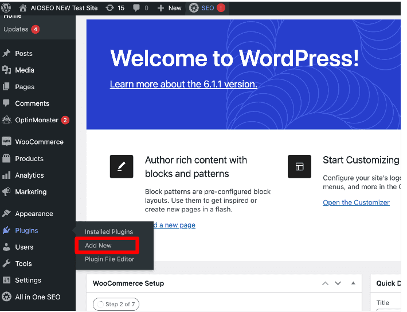Image resolution: width=407 pixels, height=312 pixels.
Task: Click the comments bubble icon in toolbar
Action: tap(136, 8)
